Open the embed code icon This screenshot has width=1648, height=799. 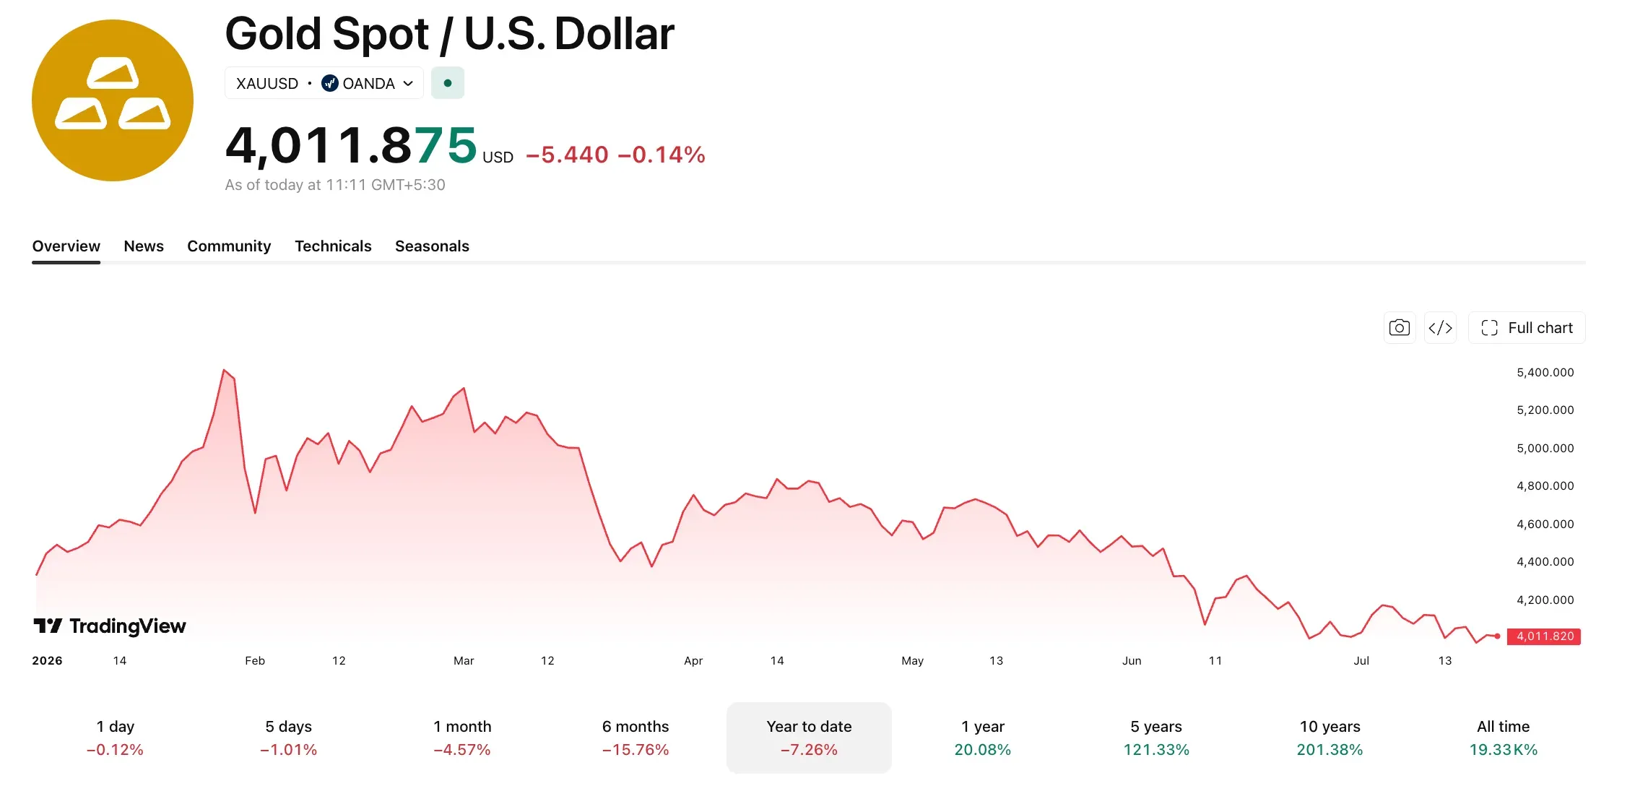pyautogui.click(x=1440, y=328)
